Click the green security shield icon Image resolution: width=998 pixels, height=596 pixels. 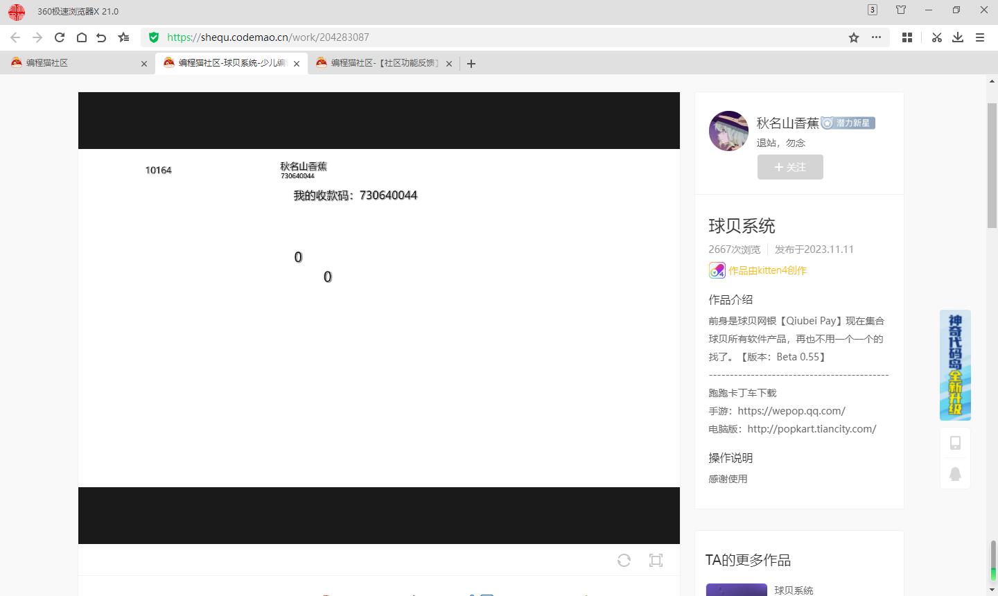(154, 37)
